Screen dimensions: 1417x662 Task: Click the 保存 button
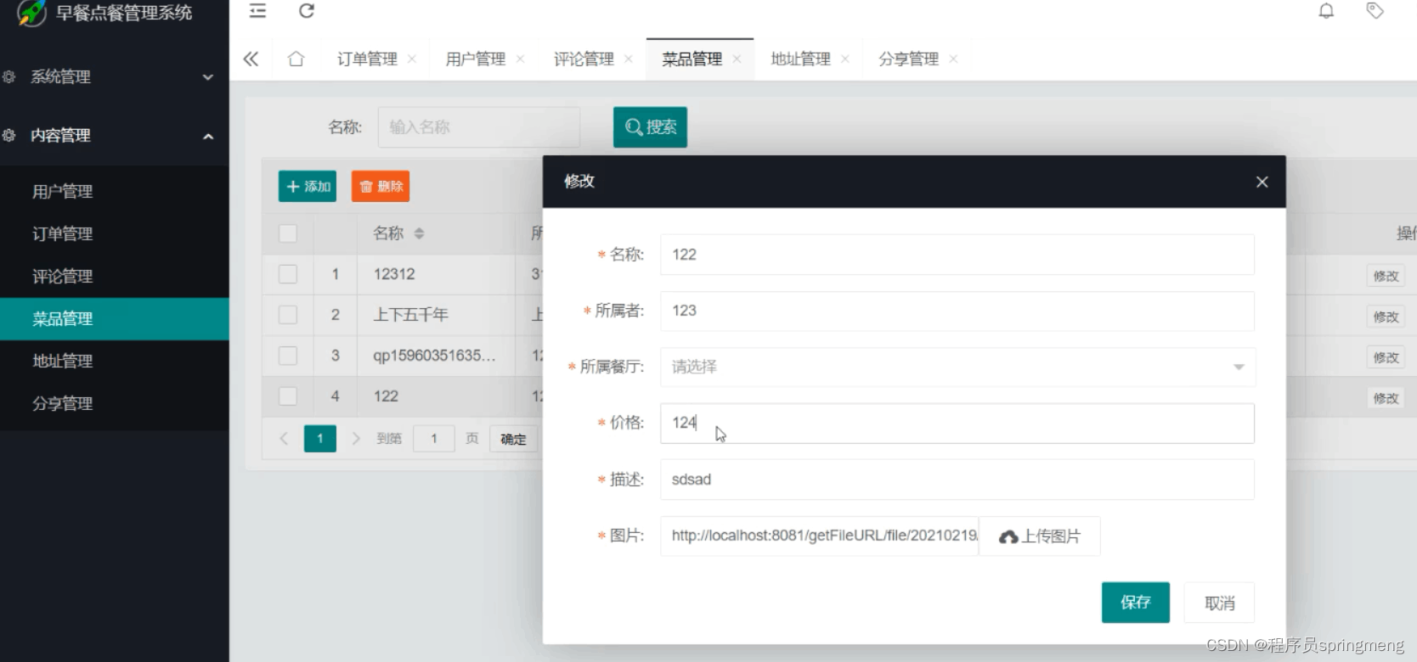click(1135, 603)
